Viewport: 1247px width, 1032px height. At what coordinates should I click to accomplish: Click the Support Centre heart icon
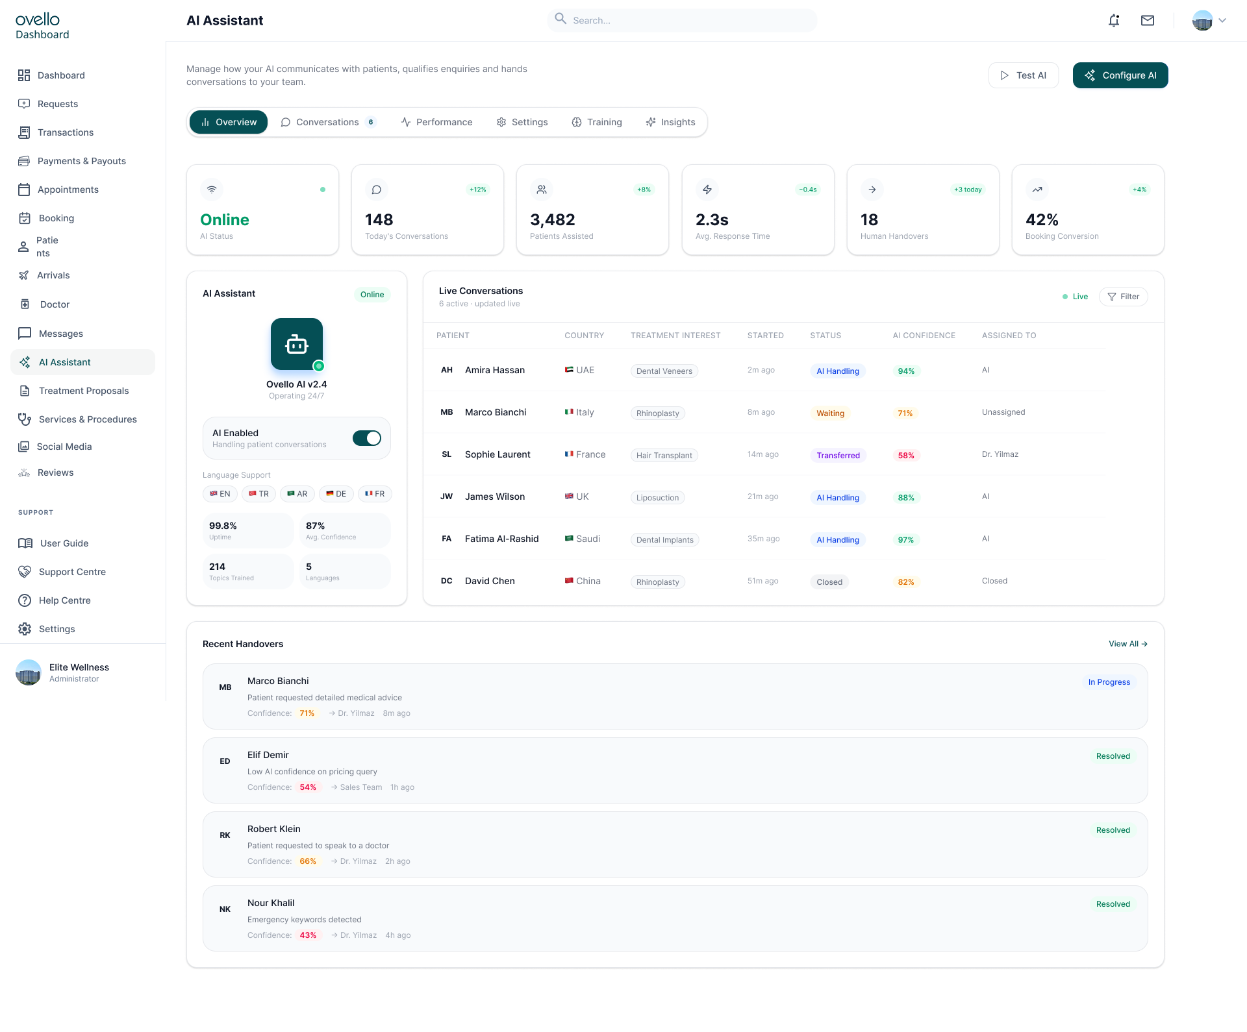[x=25, y=572]
